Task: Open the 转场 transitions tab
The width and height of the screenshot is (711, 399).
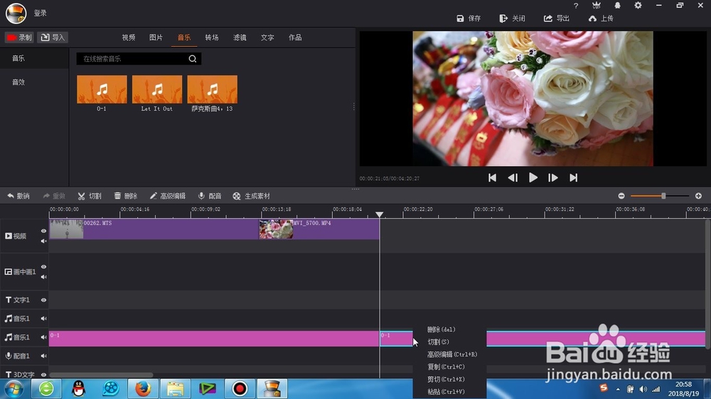Action: pos(212,38)
